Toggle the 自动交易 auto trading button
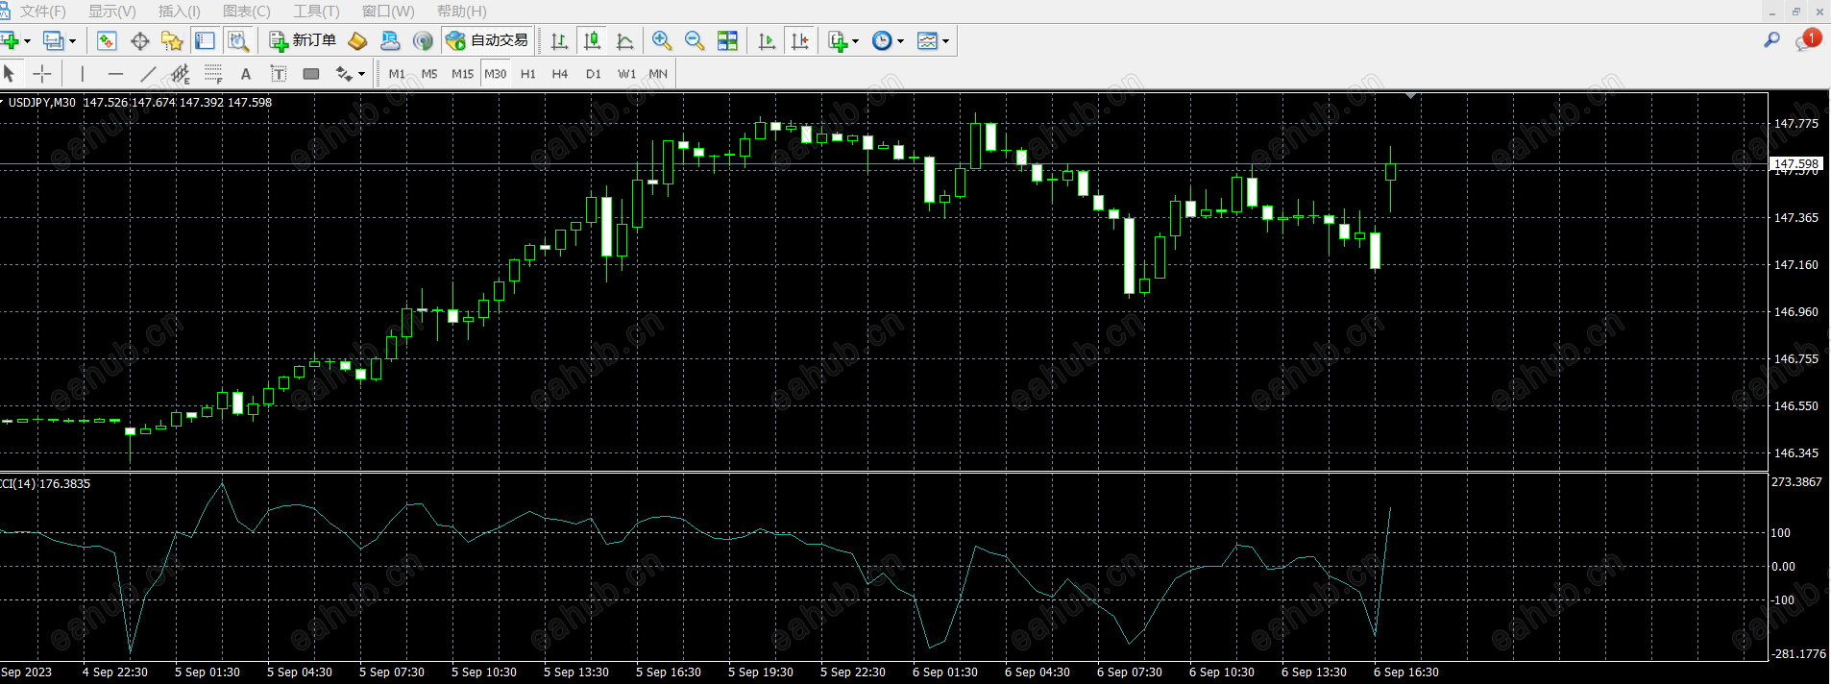 (x=488, y=40)
